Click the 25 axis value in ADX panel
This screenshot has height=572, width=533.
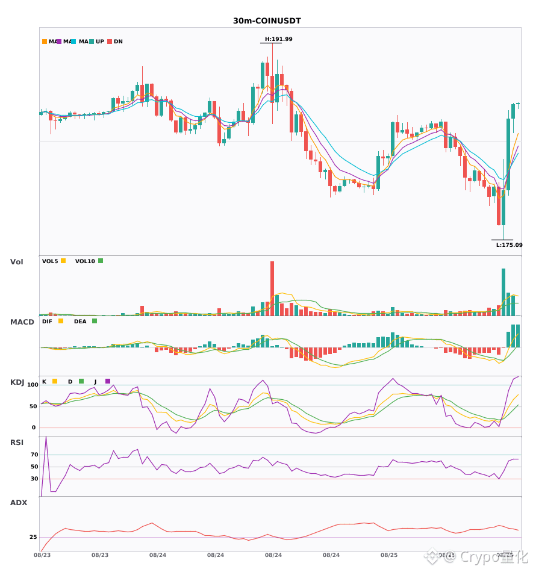point(33,537)
